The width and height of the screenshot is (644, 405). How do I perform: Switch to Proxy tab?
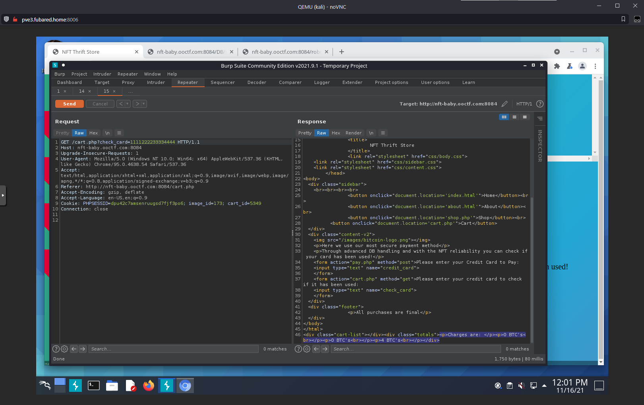[128, 82]
